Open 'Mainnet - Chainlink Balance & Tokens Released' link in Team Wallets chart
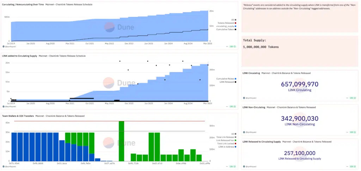The width and height of the screenshot is (361, 171). [60, 116]
